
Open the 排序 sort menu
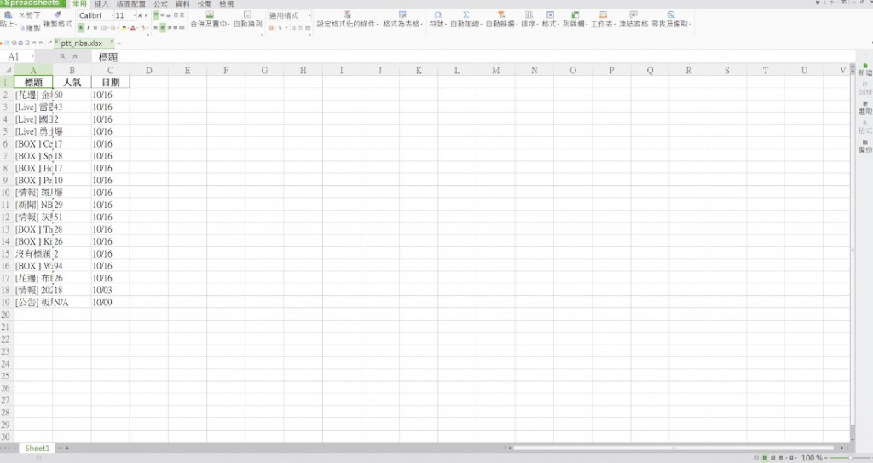click(529, 20)
